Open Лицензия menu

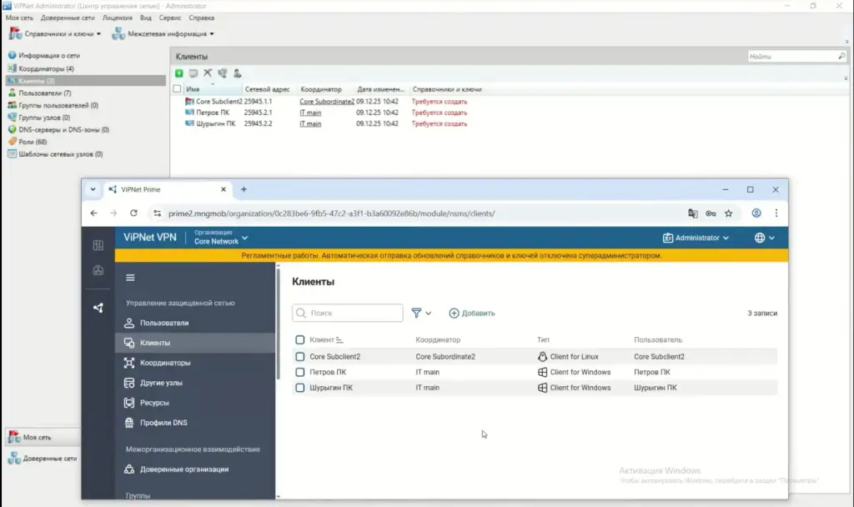tap(117, 18)
